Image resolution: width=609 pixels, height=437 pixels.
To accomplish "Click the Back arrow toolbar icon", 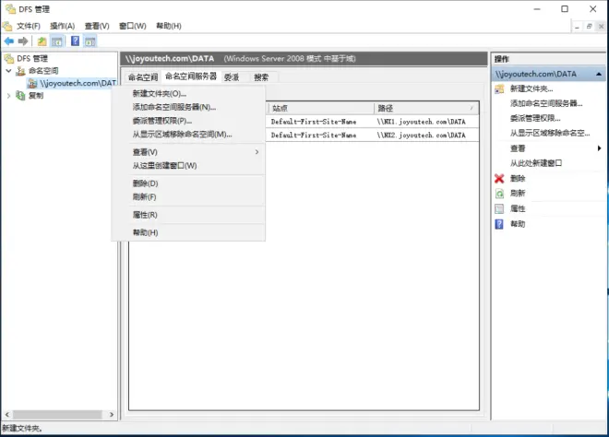I will click(9, 41).
